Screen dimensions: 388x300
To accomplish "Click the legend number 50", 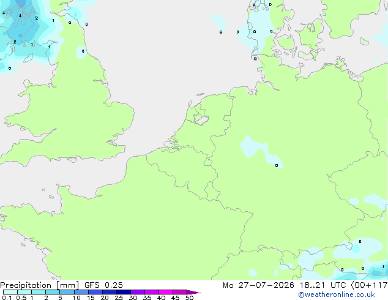I will pos(189,298).
